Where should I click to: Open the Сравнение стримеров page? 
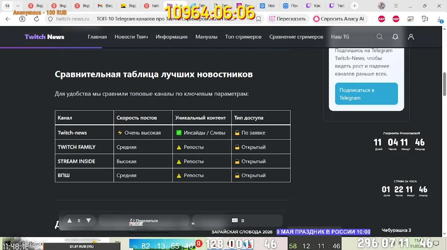tap(296, 37)
